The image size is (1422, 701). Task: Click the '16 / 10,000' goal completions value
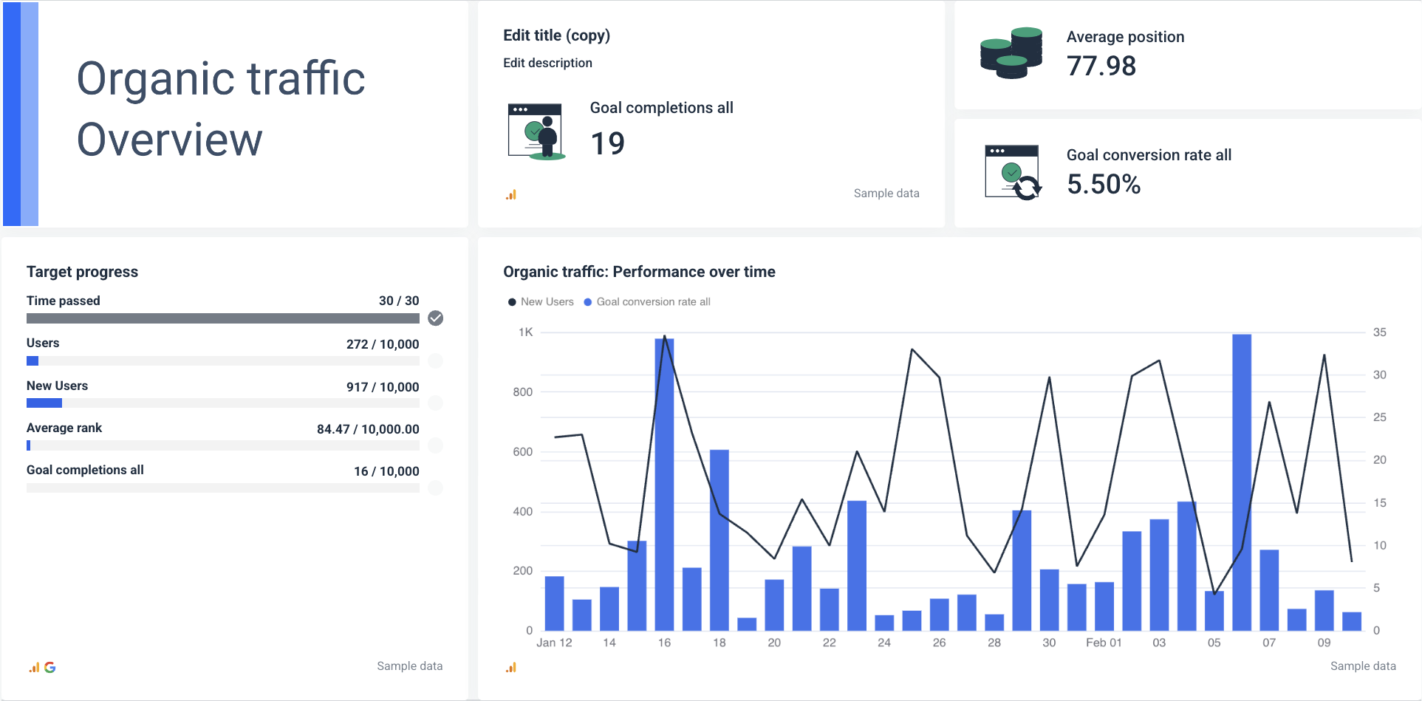tap(386, 471)
